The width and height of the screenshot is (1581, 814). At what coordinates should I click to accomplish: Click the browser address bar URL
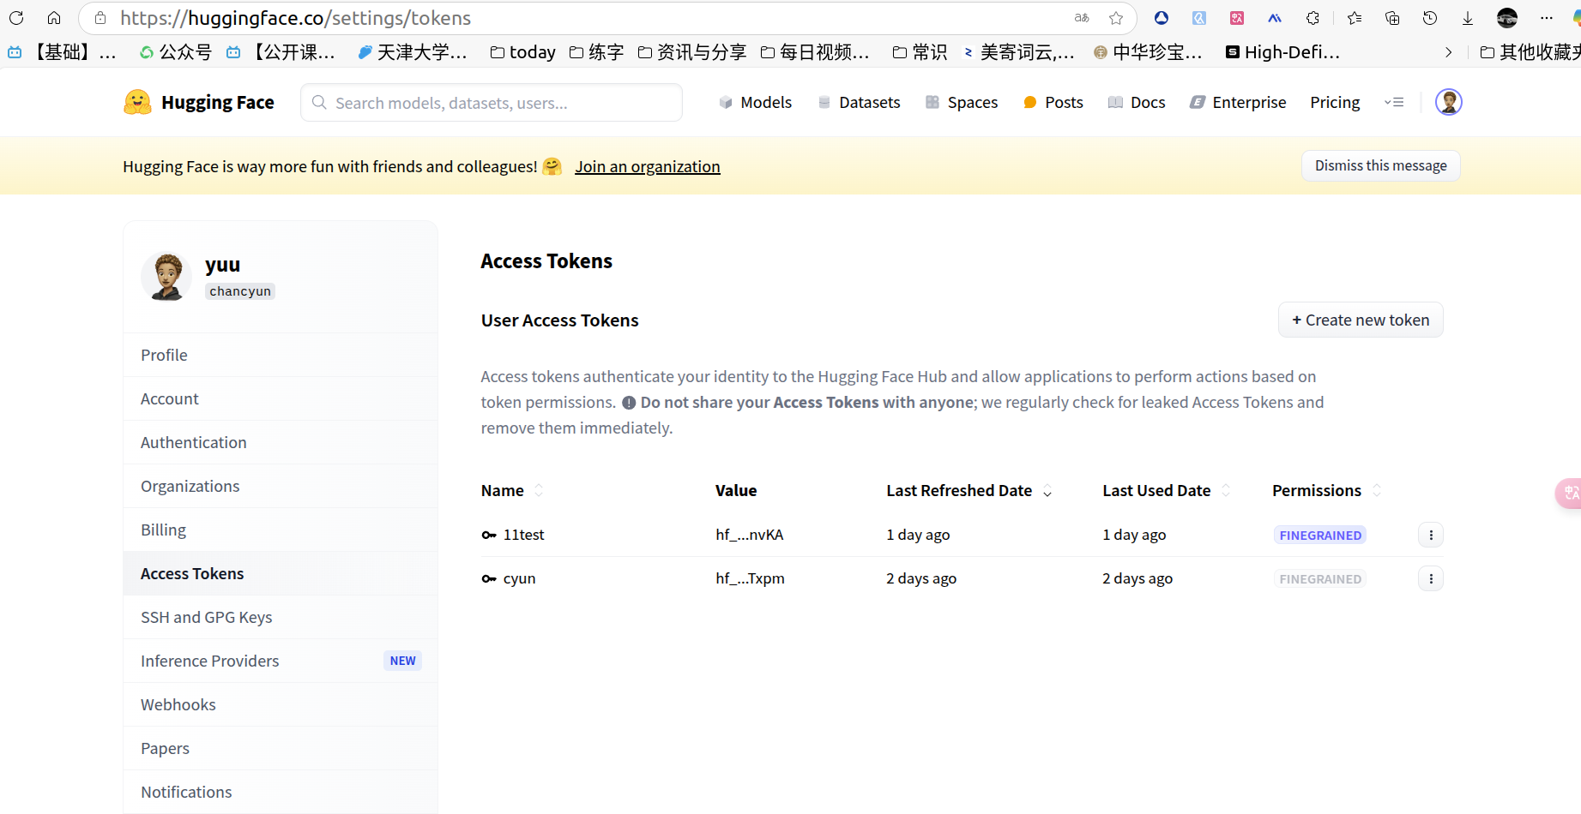[x=295, y=18]
